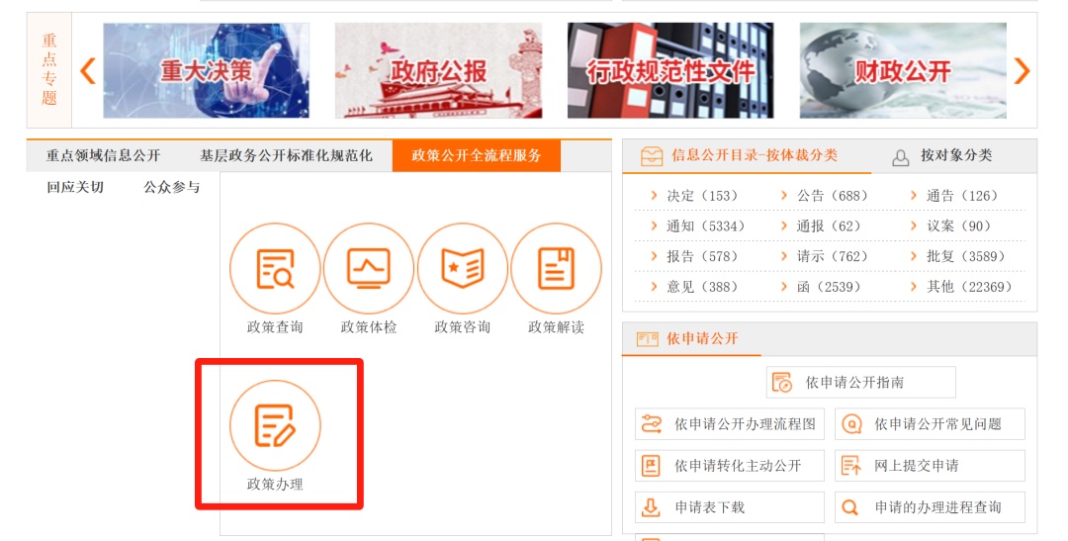
Task: Open 网上提交申请 button
Action: click(x=930, y=466)
